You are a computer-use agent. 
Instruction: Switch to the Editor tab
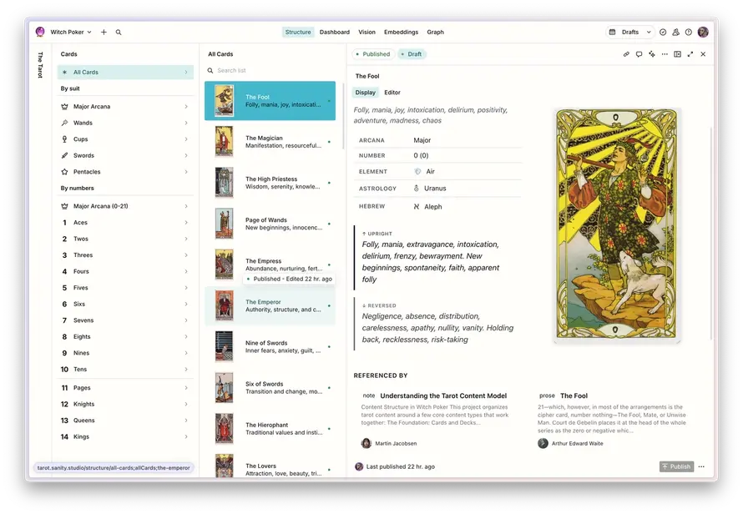coord(392,92)
